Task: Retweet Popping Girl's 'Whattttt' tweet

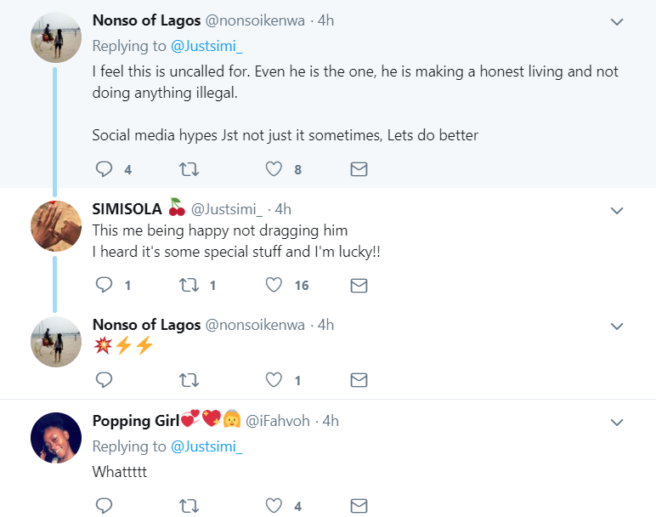Action: pyautogui.click(x=189, y=506)
